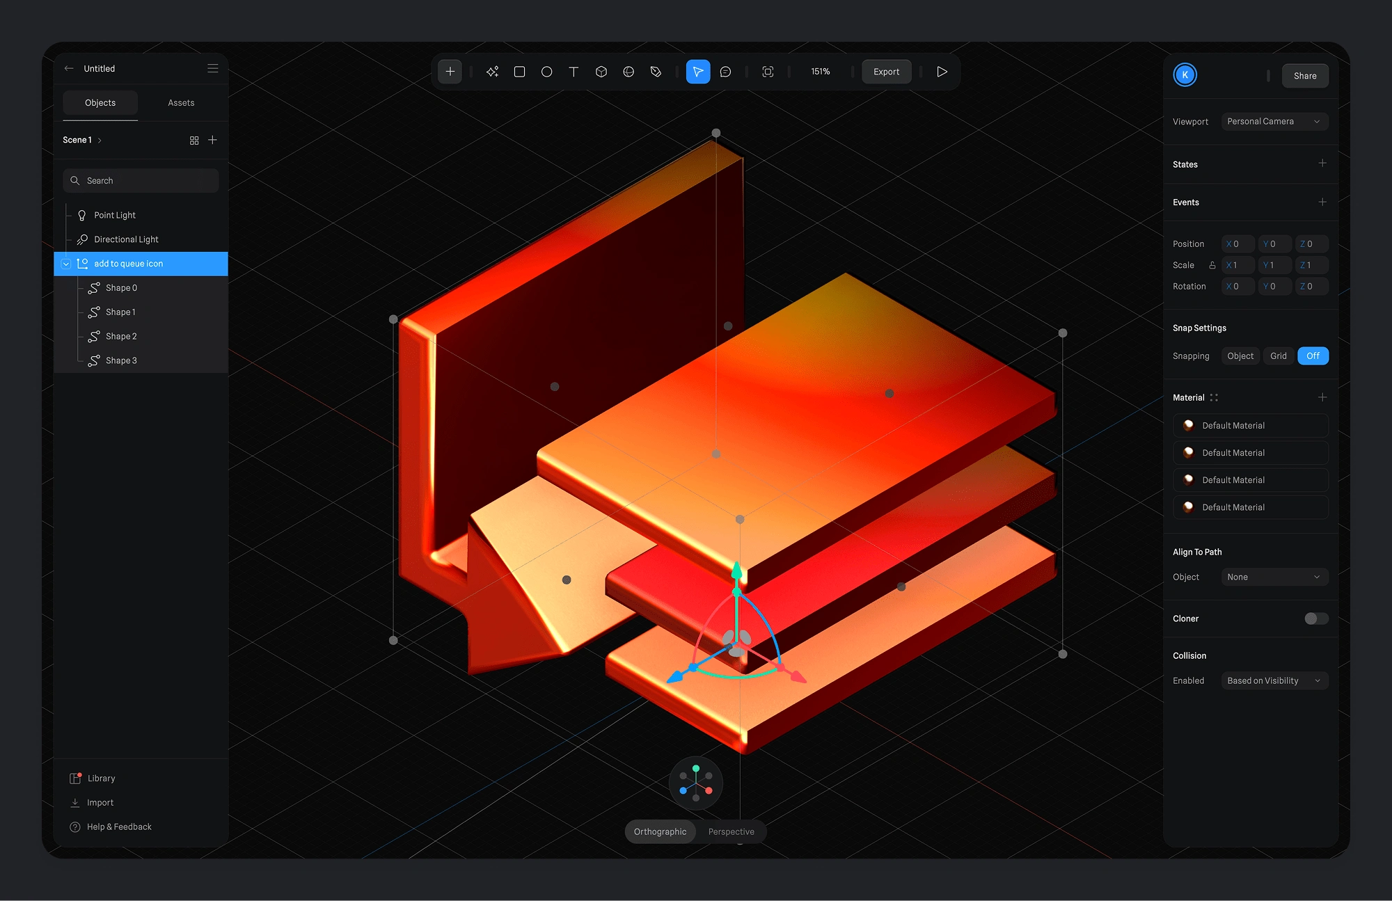This screenshot has width=1392, height=901.
Task: Expand the Scene 1 tree item
Action: coord(98,139)
